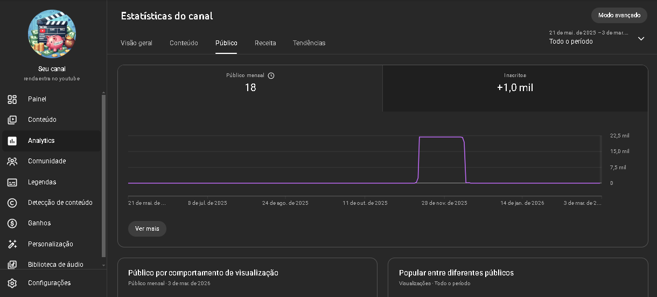The width and height of the screenshot is (657, 297).
Task: Click the 8 de jul. de 2025 axis label
Action: tap(207, 203)
